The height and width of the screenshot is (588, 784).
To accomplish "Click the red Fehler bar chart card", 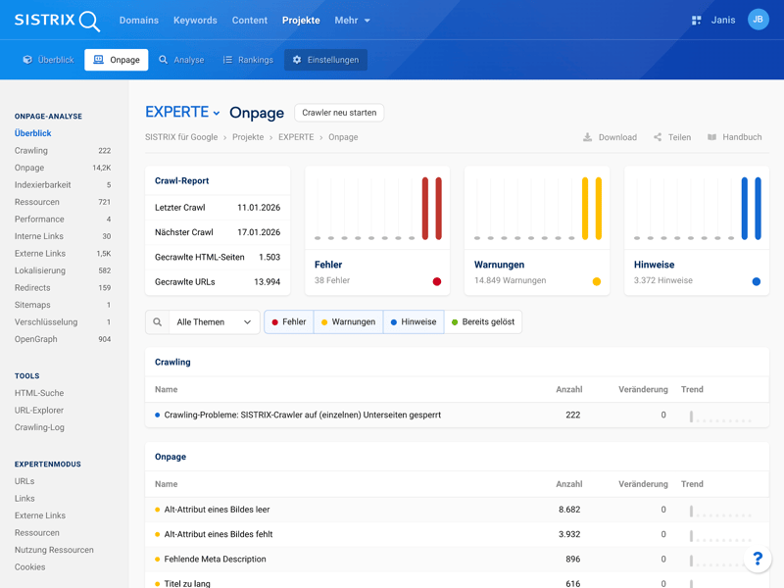I will pyautogui.click(x=377, y=229).
